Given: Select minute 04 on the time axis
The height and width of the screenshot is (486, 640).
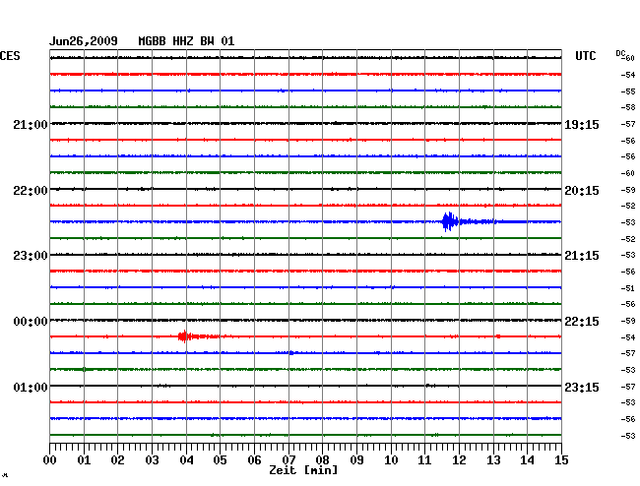Looking at the screenshot, I should tap(186, 460).
